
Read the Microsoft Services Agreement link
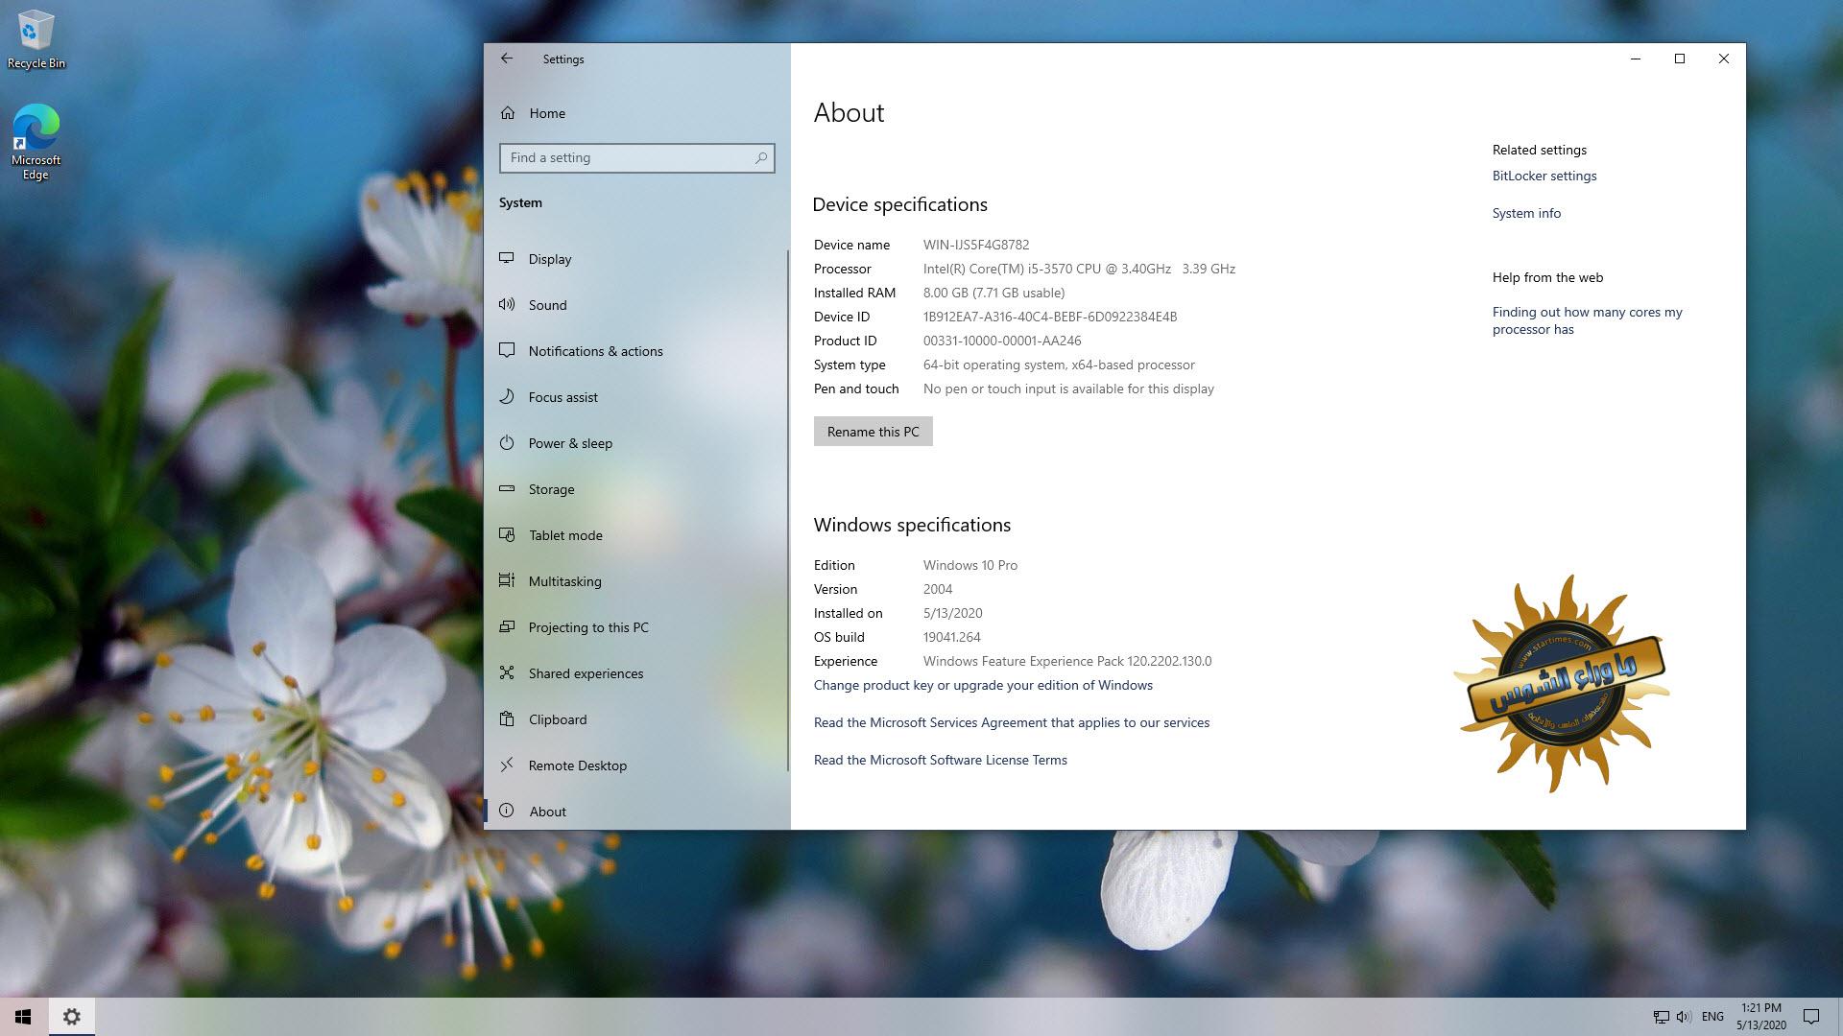click(x=1011, y=722)
